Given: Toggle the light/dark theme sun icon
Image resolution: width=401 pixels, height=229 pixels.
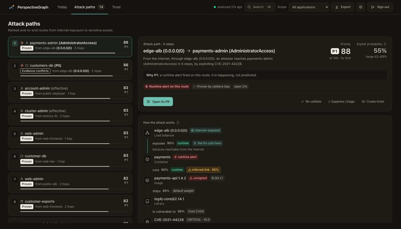Looking at the screenshot, I should tap(360, 7).
